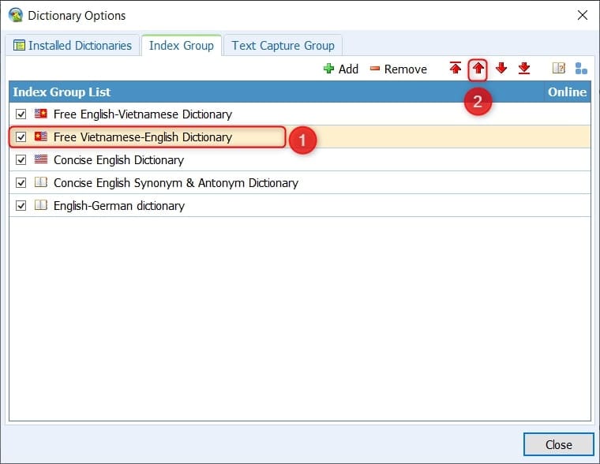Uncheck Free English-Vietnamese Dictionary checkbox
This screenshot has width=600, height=464.
21,114
